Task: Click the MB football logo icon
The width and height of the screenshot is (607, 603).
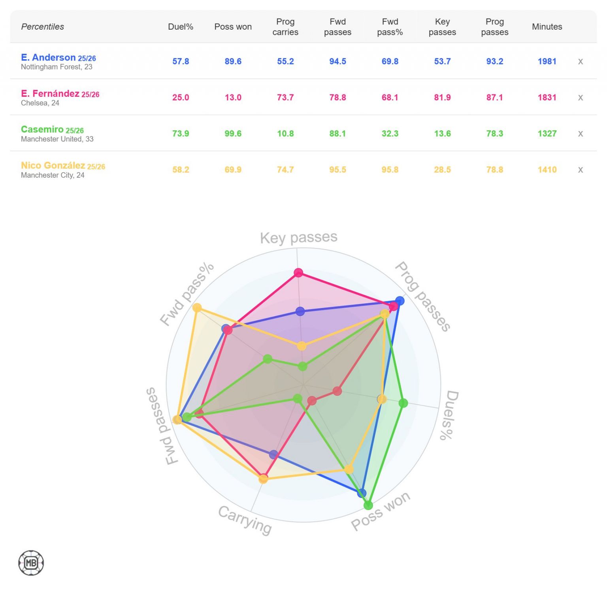Action: pos(31,563)
